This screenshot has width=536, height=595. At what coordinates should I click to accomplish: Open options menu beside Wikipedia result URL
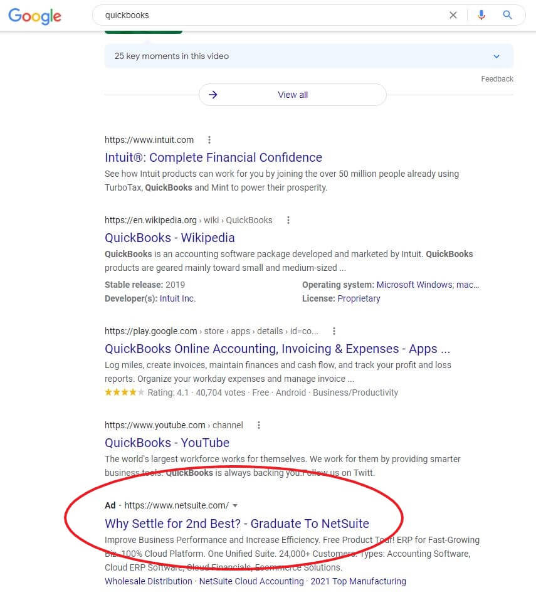point(288,220)
